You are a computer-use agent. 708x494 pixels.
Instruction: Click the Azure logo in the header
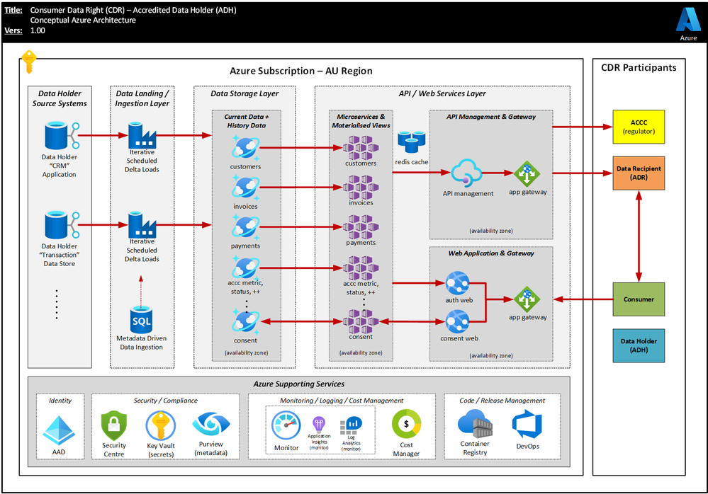(x=688, y=20)
